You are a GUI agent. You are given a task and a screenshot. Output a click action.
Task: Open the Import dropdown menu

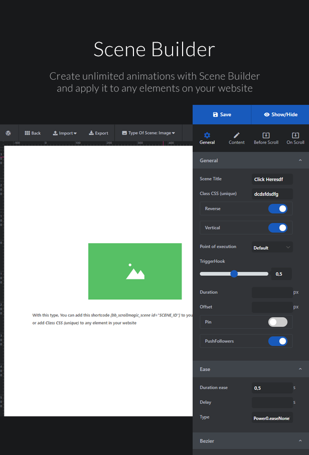65,133
